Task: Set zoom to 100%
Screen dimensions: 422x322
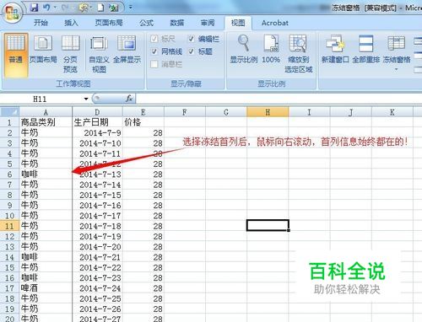Action: (x=271, y=49)
